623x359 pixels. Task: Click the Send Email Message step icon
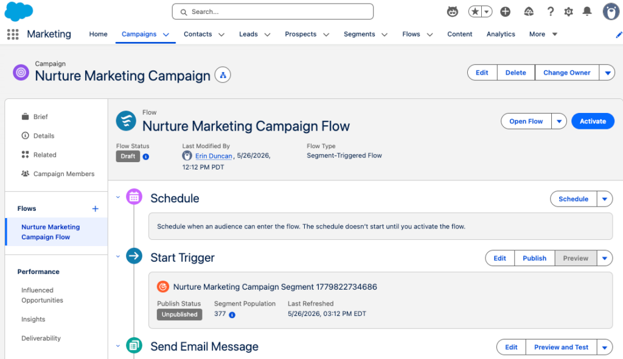tap(134, 346)
